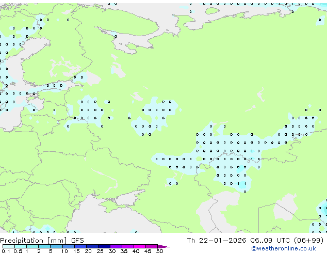This screenshot has height=253, width=327.
Task: Click the '25' legend scale label
Action: (100, 251)
